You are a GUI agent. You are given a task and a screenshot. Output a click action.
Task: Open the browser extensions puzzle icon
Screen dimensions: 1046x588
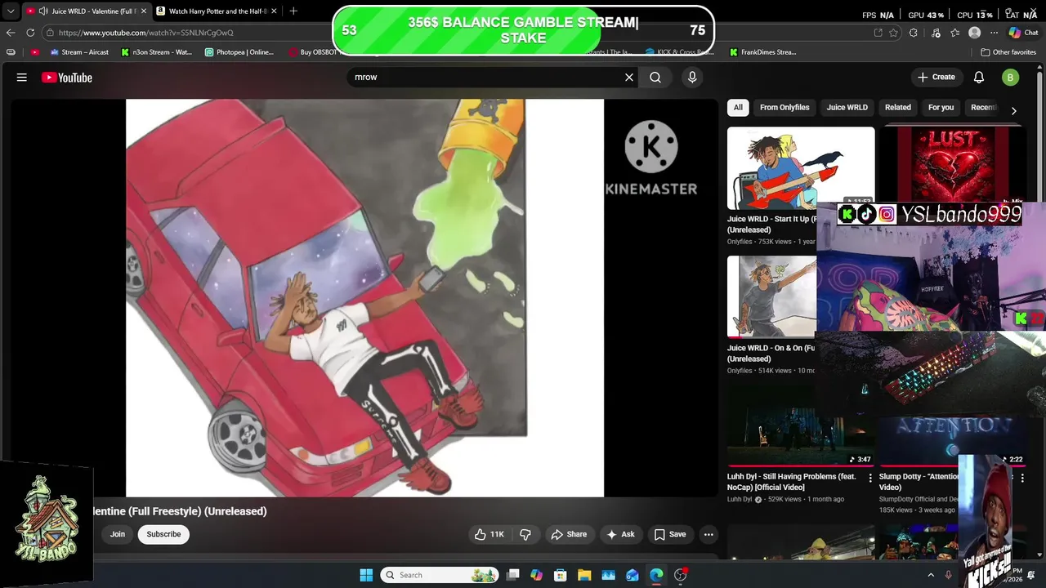pos(914,33)
